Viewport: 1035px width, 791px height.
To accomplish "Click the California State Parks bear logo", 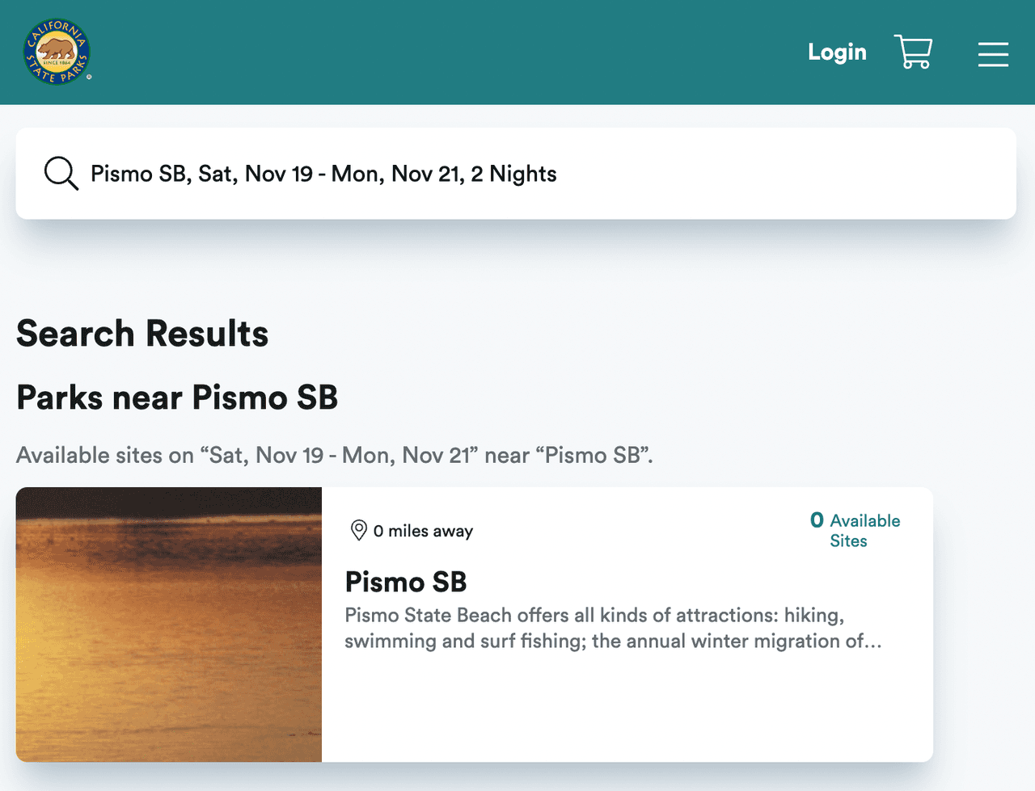I will tap(57, 52).
